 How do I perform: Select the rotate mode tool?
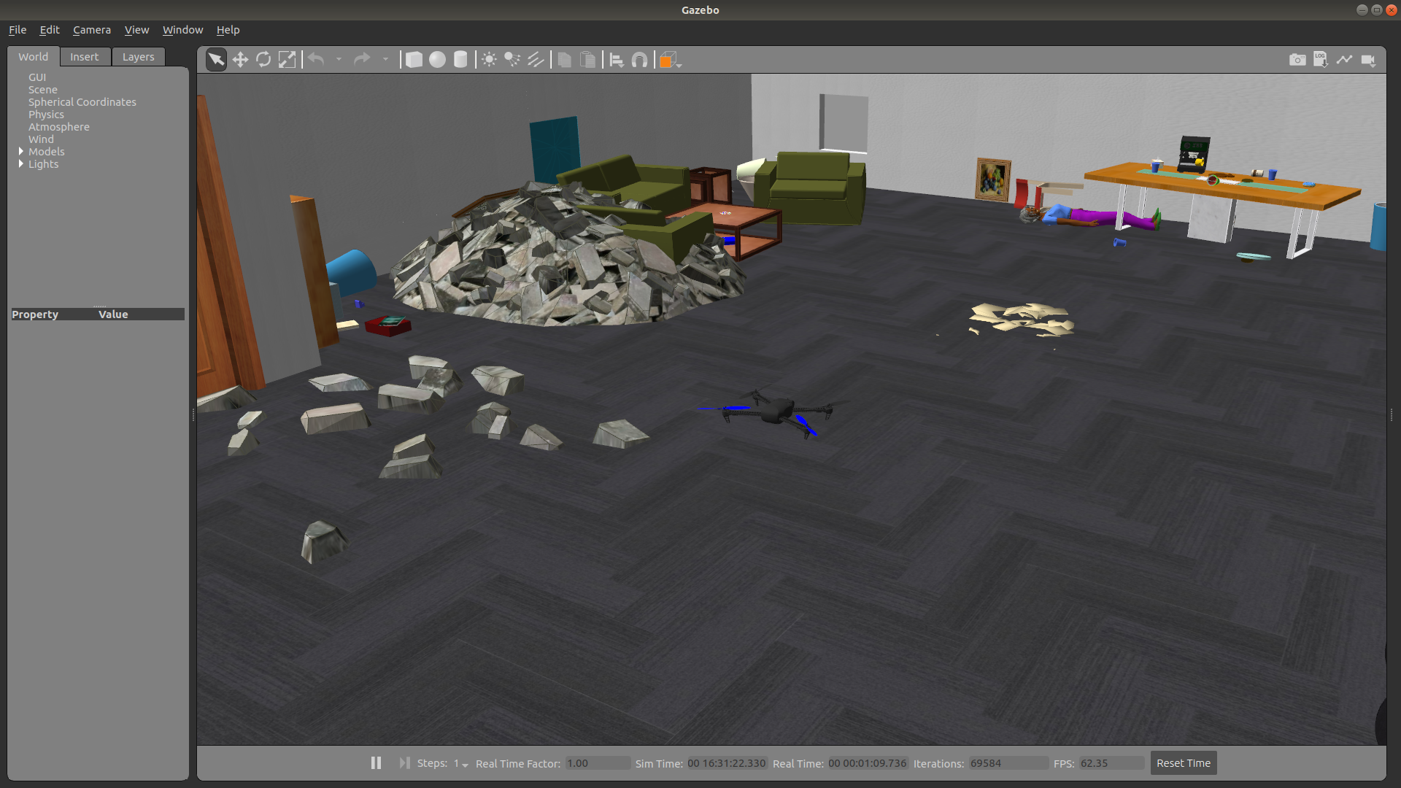pyautogui.click(x=263, y=60)
